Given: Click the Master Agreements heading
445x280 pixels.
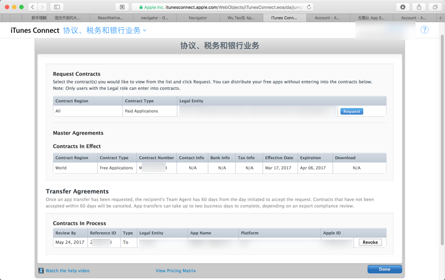Looking at the screenshot, I should point(78,133).
